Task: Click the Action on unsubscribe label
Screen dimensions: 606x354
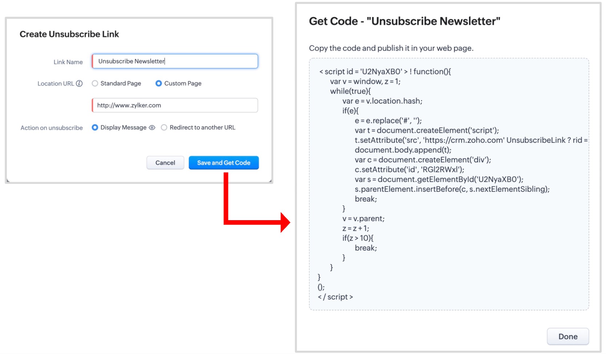Action: (52, 128)
